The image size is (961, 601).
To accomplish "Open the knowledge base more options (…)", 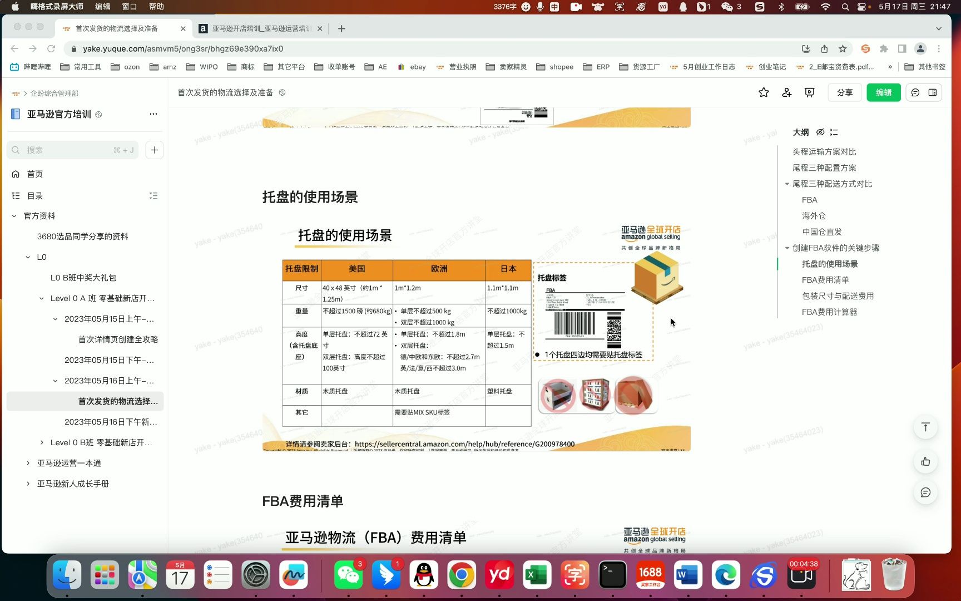I will tap(153, 114).
